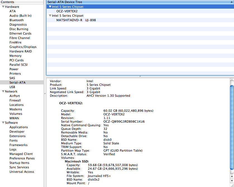The image size is (234, 187).
Task: Collapse the selected Intel 5 Series Chipset row
Action: click(x=50, y=7)
